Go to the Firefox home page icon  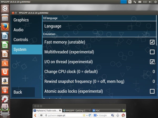point(123,115)
